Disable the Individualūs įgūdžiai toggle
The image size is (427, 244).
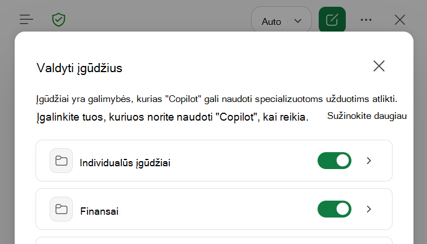pyautogui.click(x=334, y=161)
